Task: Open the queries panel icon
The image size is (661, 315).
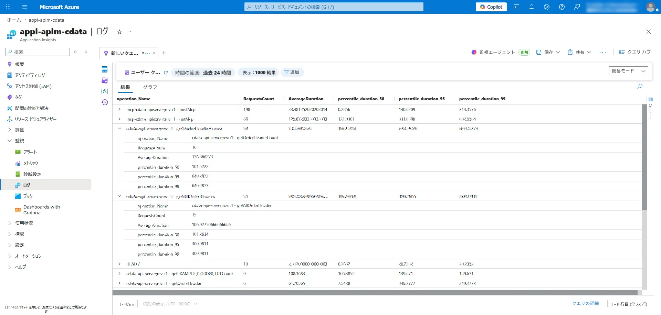Action: click(105, 80)
